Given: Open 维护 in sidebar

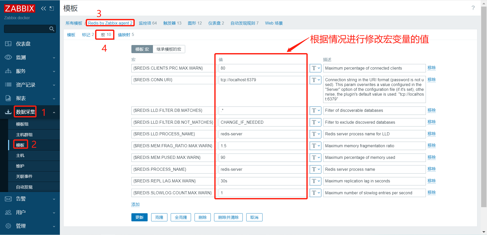Looking at the screenshot, I should (x=34, y=166).
